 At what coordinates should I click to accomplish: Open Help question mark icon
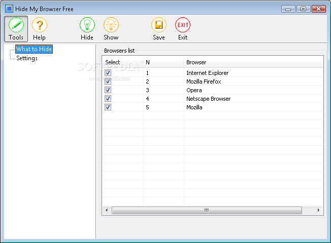(40, 25)
